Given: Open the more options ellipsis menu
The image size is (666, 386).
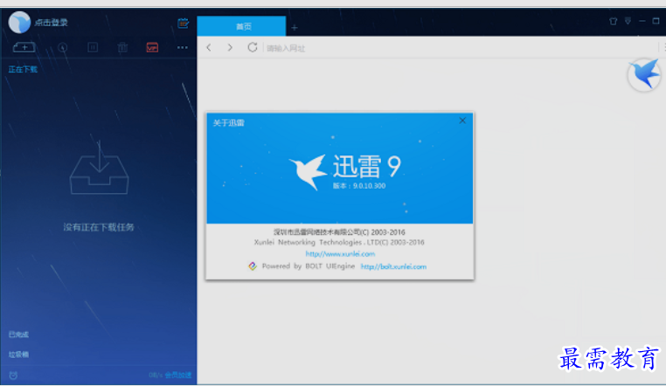Looking at the screenshot, I should click(x=182, y=47).
